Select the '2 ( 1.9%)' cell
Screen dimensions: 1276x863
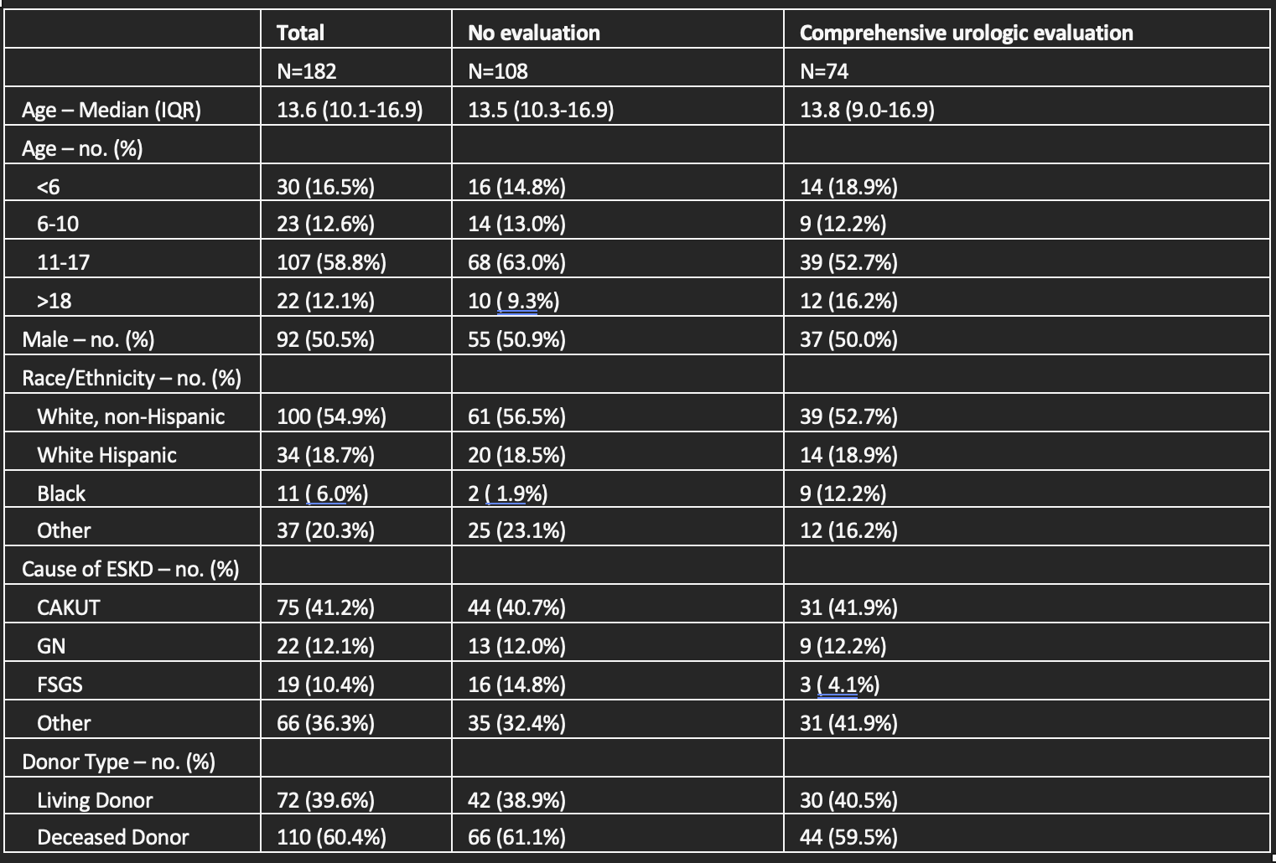(507, 494)
